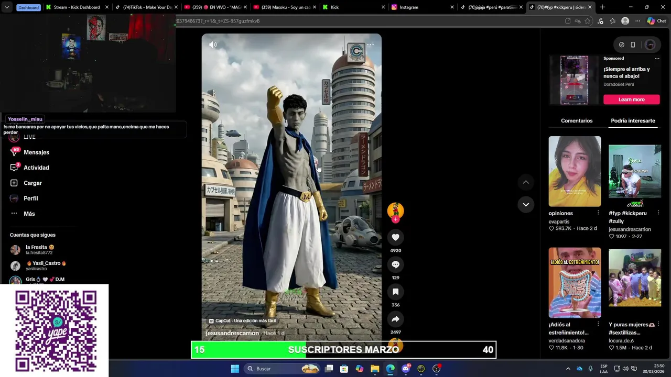Open the DoradoBet sponsored ad thumbnail
The height and width of the screenshot is (377, 671).
[574, 80]
